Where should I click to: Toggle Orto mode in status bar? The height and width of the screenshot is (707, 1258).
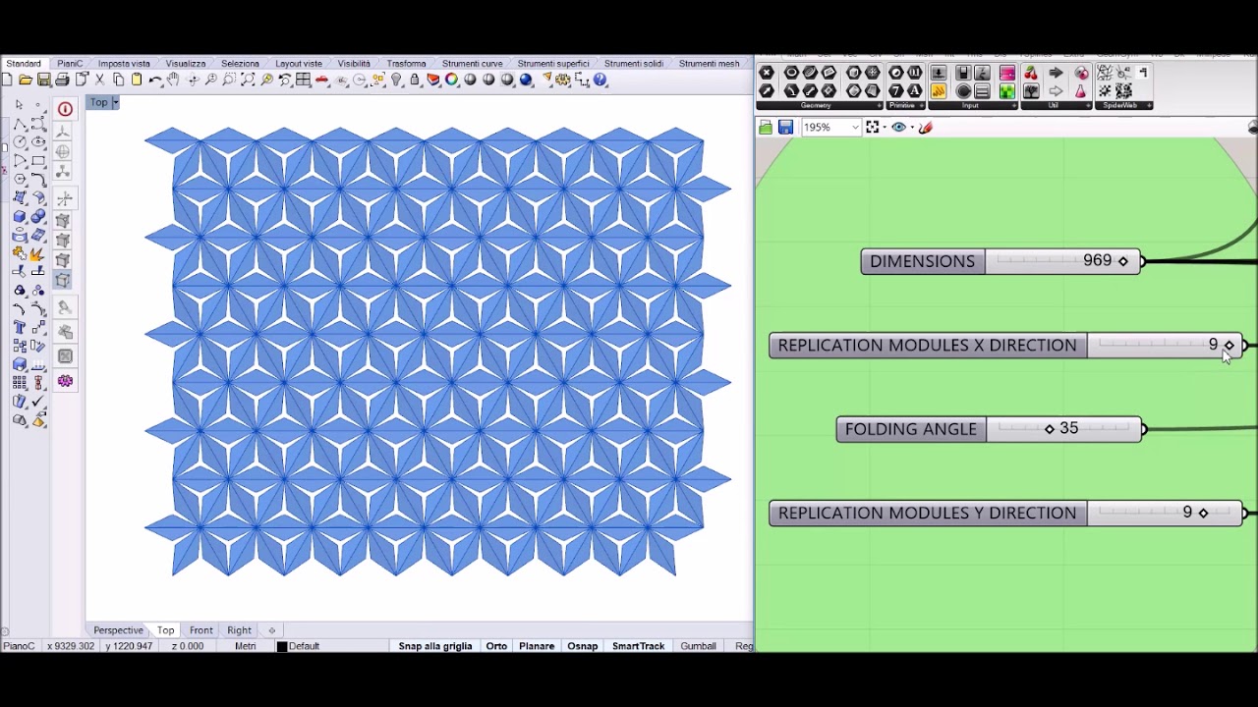496,646
